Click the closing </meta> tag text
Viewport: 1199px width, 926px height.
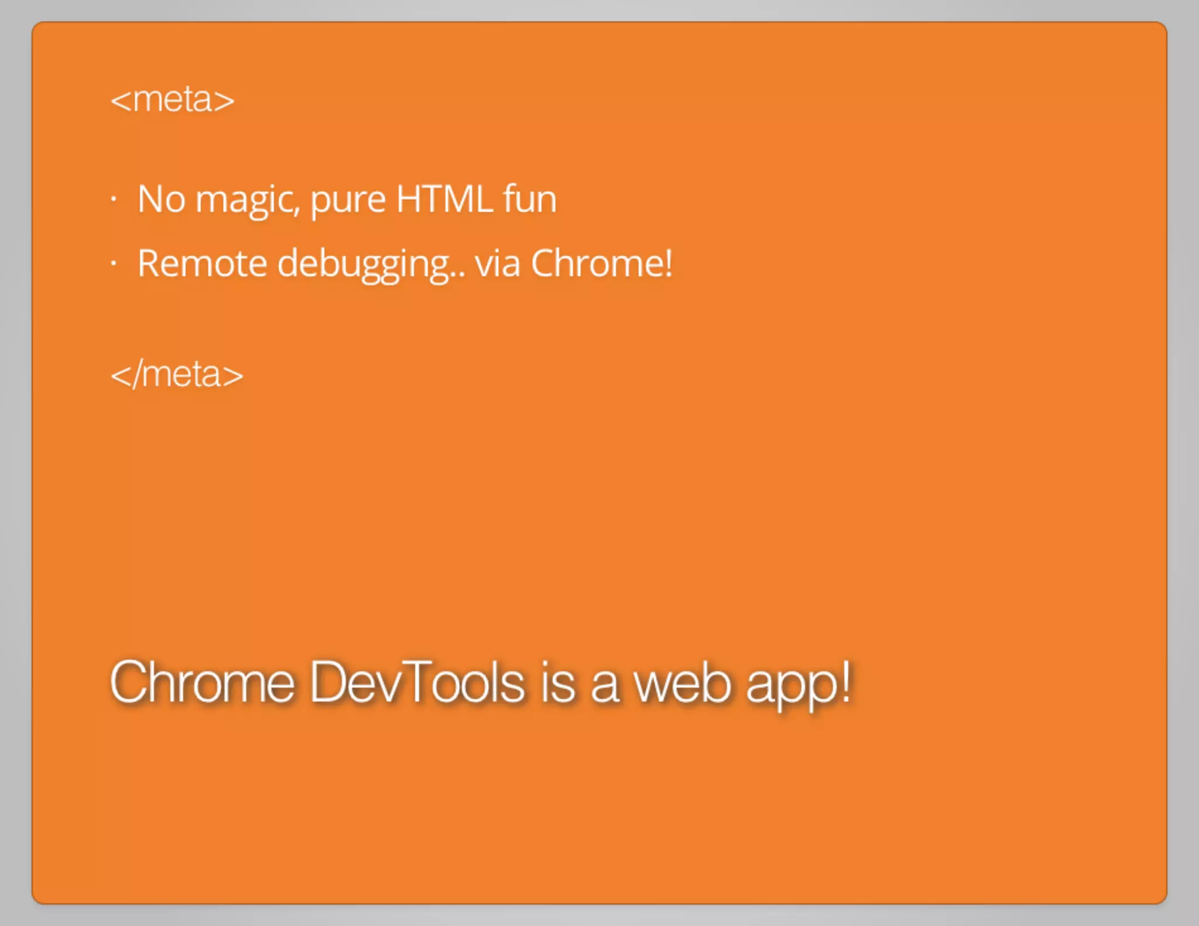point(177,375)
